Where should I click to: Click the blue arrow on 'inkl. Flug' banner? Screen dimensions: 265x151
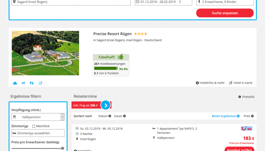point(106,105)
